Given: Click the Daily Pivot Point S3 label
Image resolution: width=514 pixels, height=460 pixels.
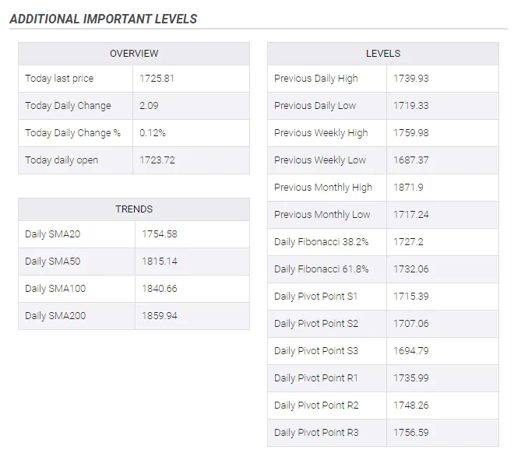Looking at the screenshot, I should [x=316, y=351].
